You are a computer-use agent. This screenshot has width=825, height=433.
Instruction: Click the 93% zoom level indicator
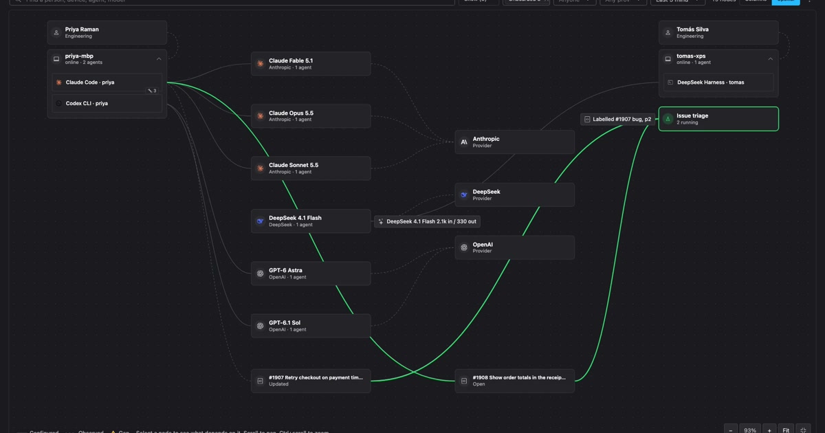point(750,430)
